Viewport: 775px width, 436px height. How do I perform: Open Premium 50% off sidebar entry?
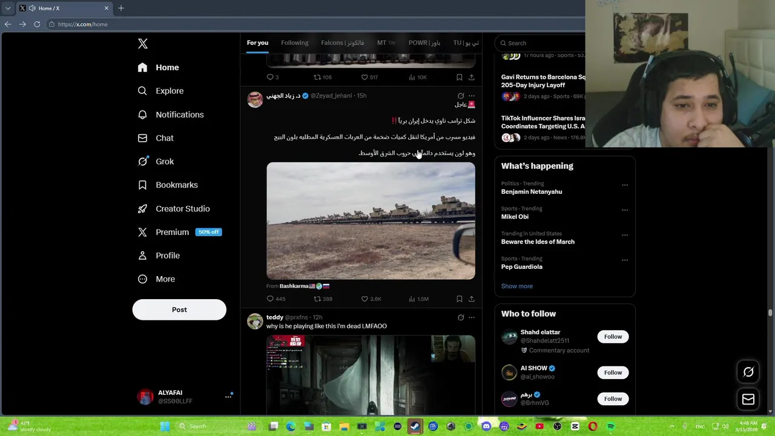(x=180, y=232)
